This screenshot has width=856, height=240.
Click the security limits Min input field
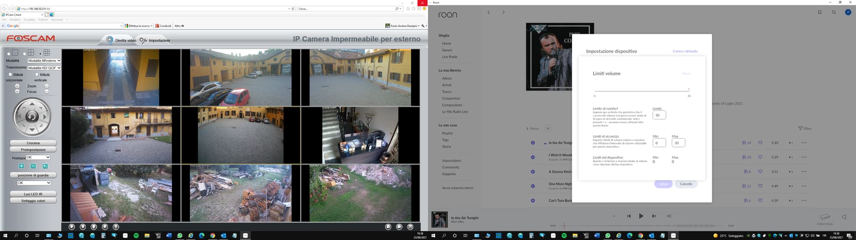click(x=659, y=143)
